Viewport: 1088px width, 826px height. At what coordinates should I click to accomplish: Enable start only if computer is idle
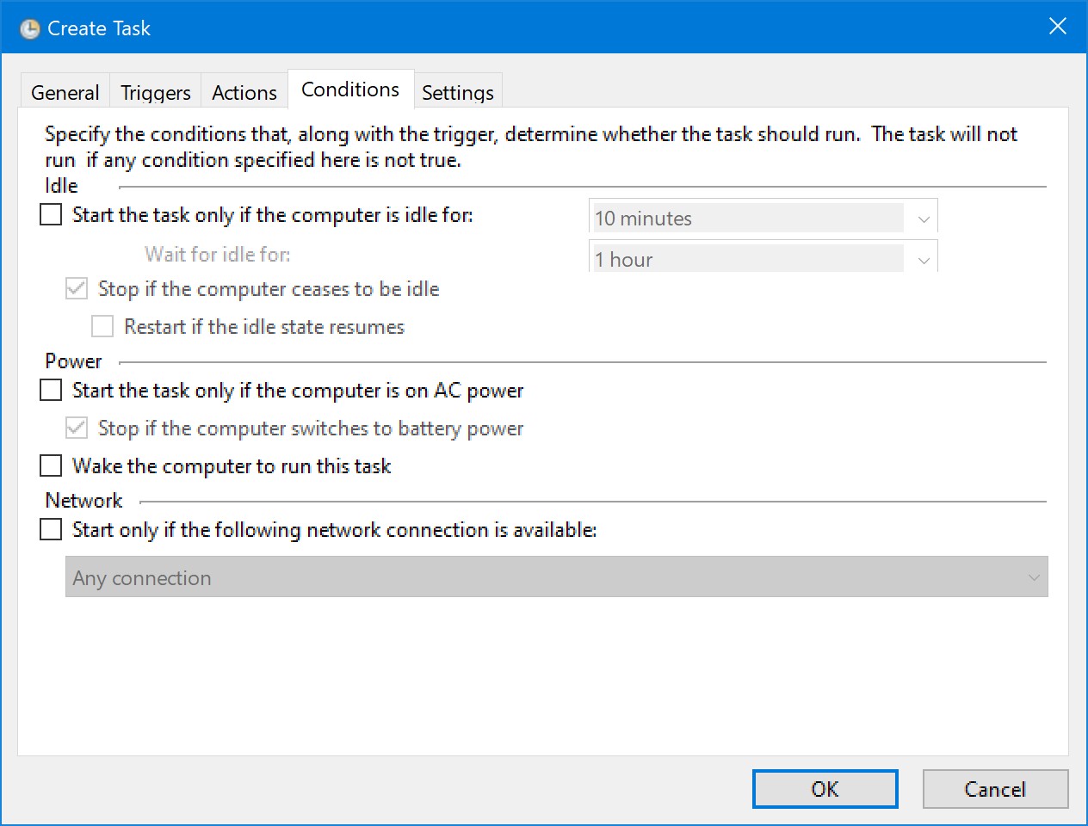click(x=52, y=214)
